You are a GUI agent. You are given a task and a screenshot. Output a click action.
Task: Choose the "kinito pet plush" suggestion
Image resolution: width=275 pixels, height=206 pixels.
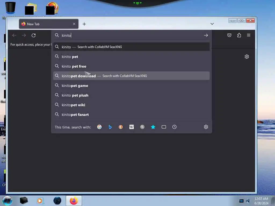pyautogui.click(x=131, y=95)
